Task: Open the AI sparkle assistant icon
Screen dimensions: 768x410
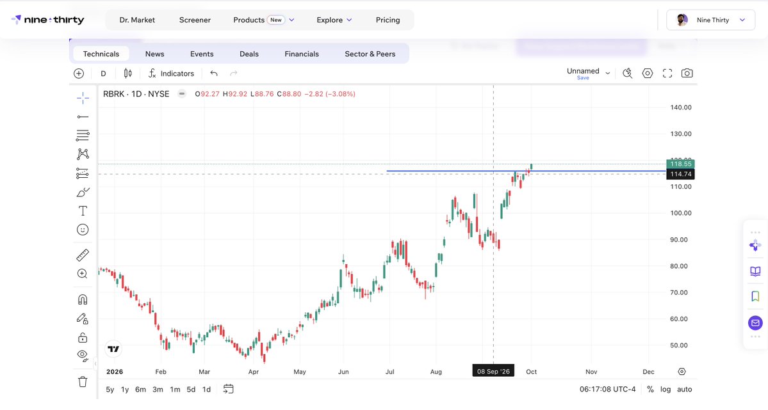Action: 755,246
